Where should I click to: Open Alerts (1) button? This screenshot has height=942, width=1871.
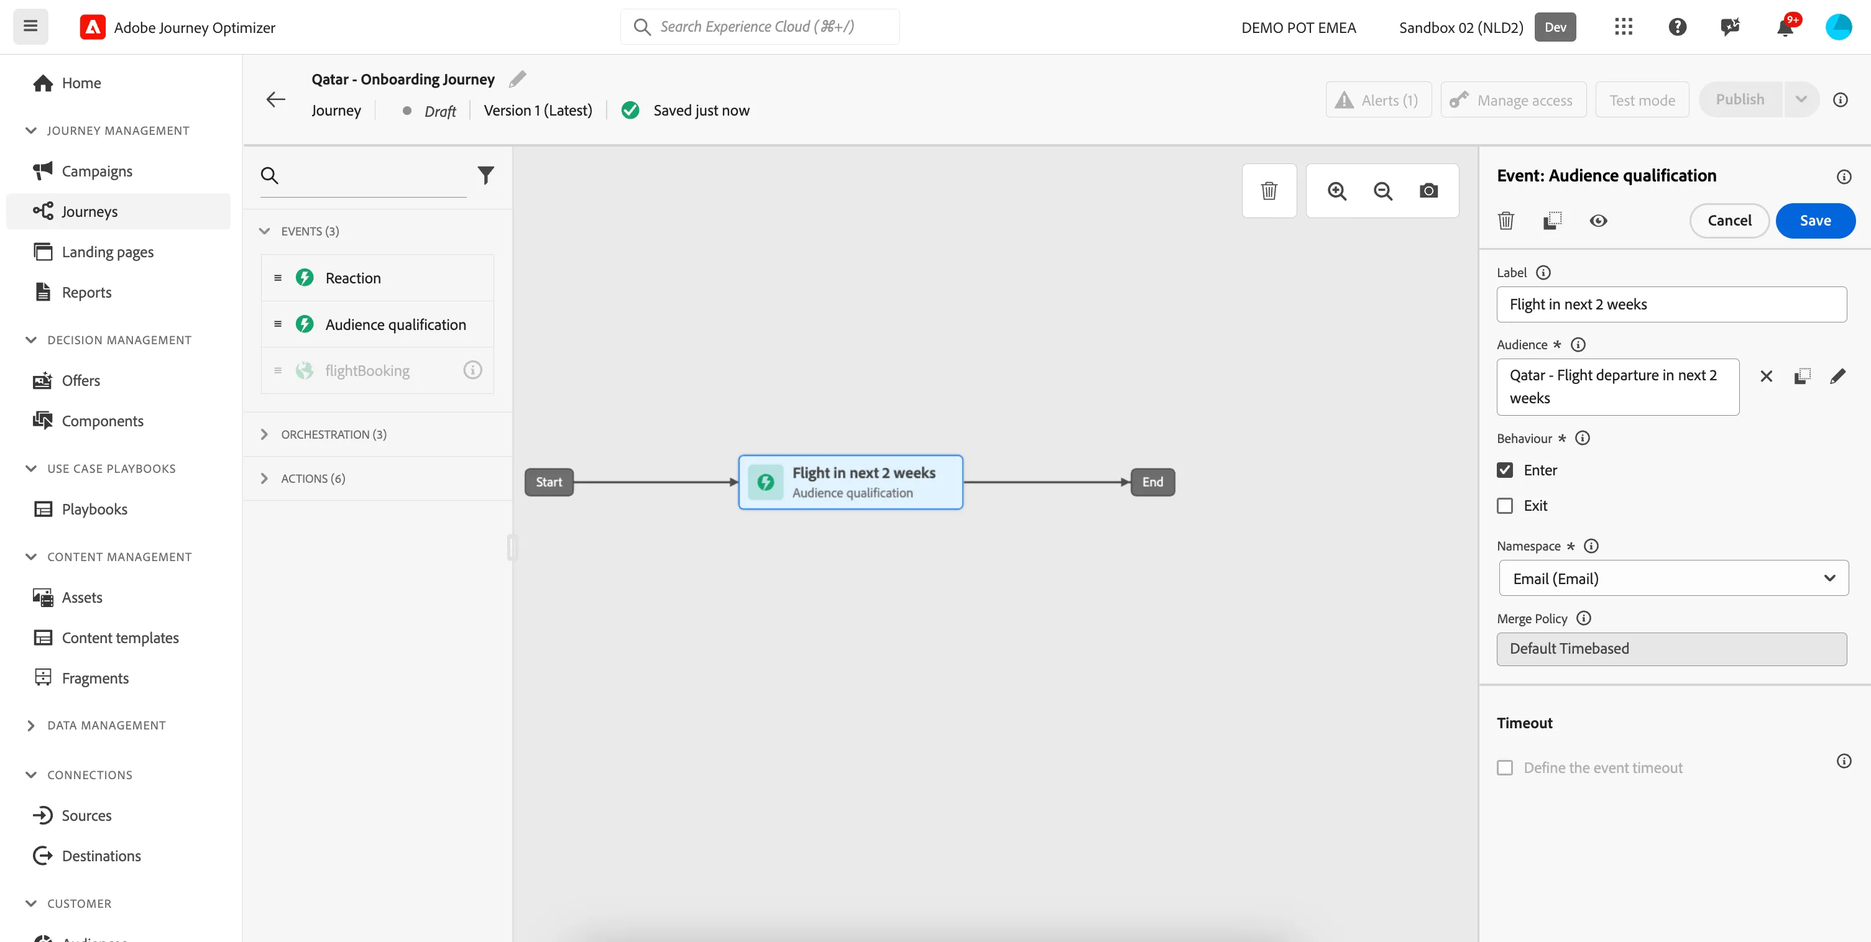1378,99
